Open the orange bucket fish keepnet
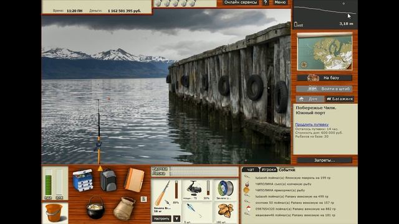This screenshot has width=399, height=224. pos(54,213)
